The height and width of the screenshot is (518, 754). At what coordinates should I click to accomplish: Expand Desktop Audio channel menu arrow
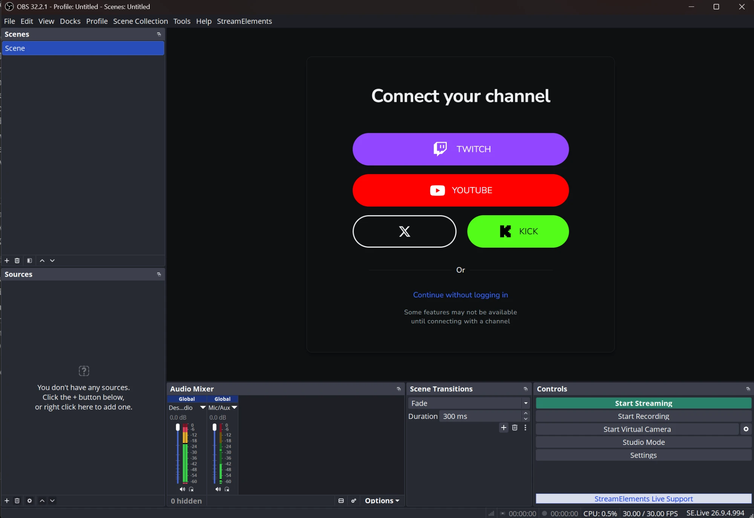(203, 408)
